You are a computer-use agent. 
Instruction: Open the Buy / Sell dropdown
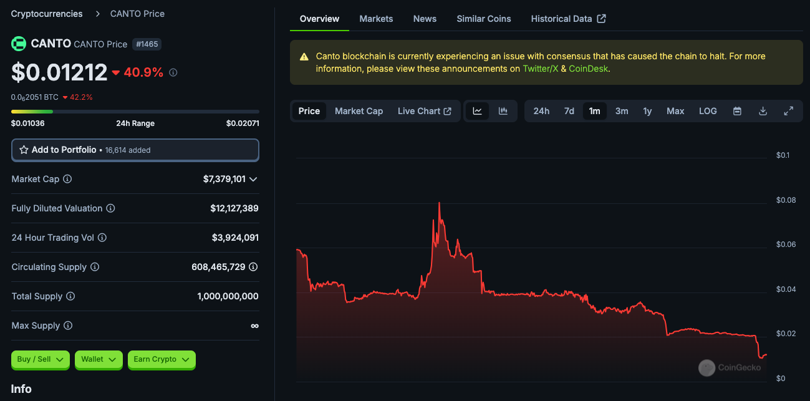[x=41, y=359]
